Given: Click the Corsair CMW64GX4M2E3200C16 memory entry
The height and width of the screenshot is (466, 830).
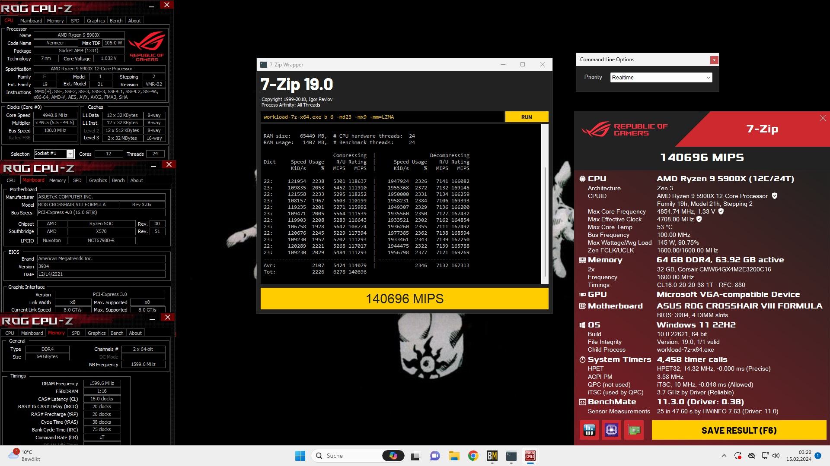Looking at the screenshot, I should 714,269.
